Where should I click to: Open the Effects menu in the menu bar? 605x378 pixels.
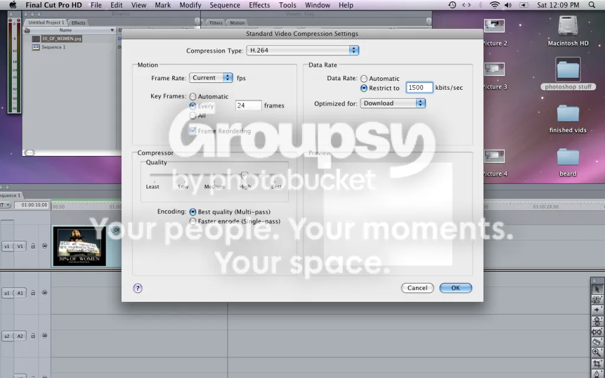[x=259, y=5]
